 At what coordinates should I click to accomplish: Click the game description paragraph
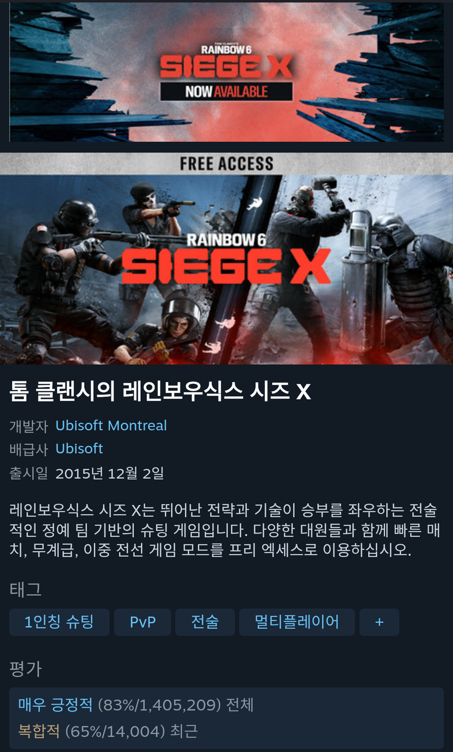coord(225,530)
